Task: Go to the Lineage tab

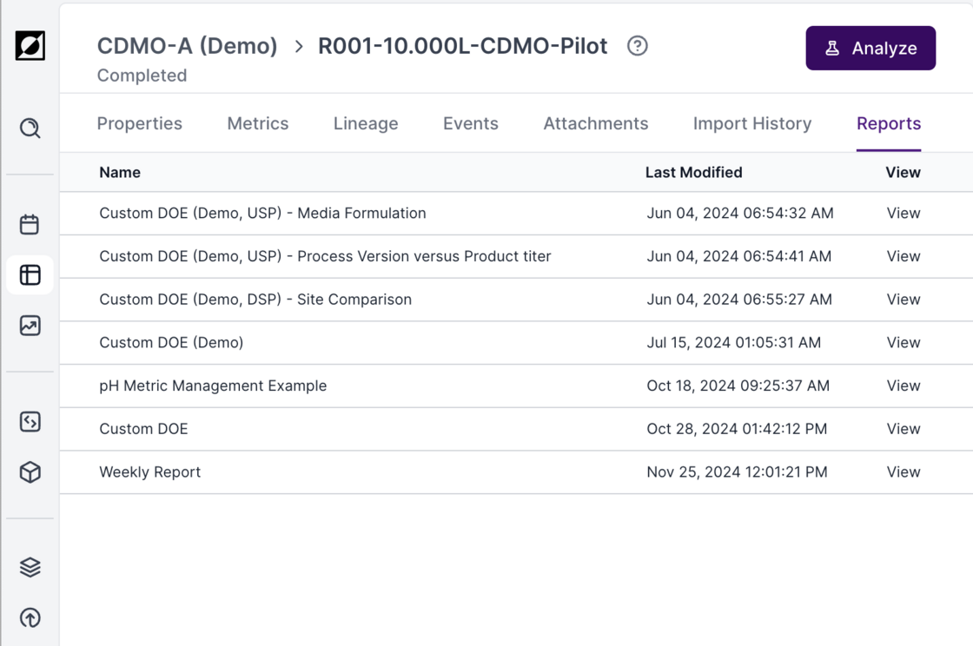Action: point(366,123)
